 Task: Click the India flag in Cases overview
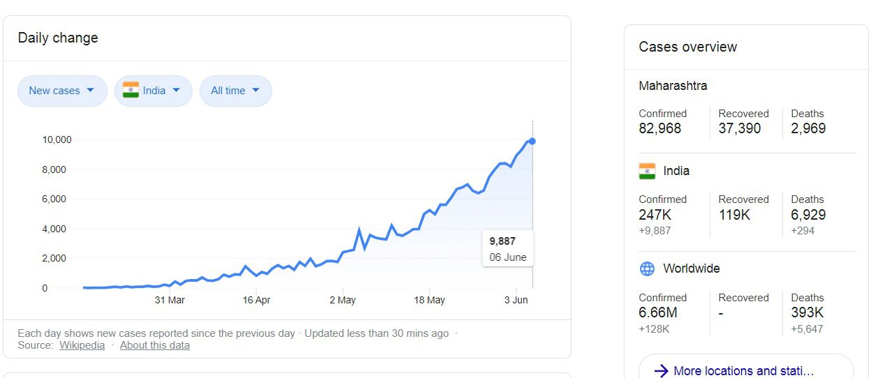(647, 171)
